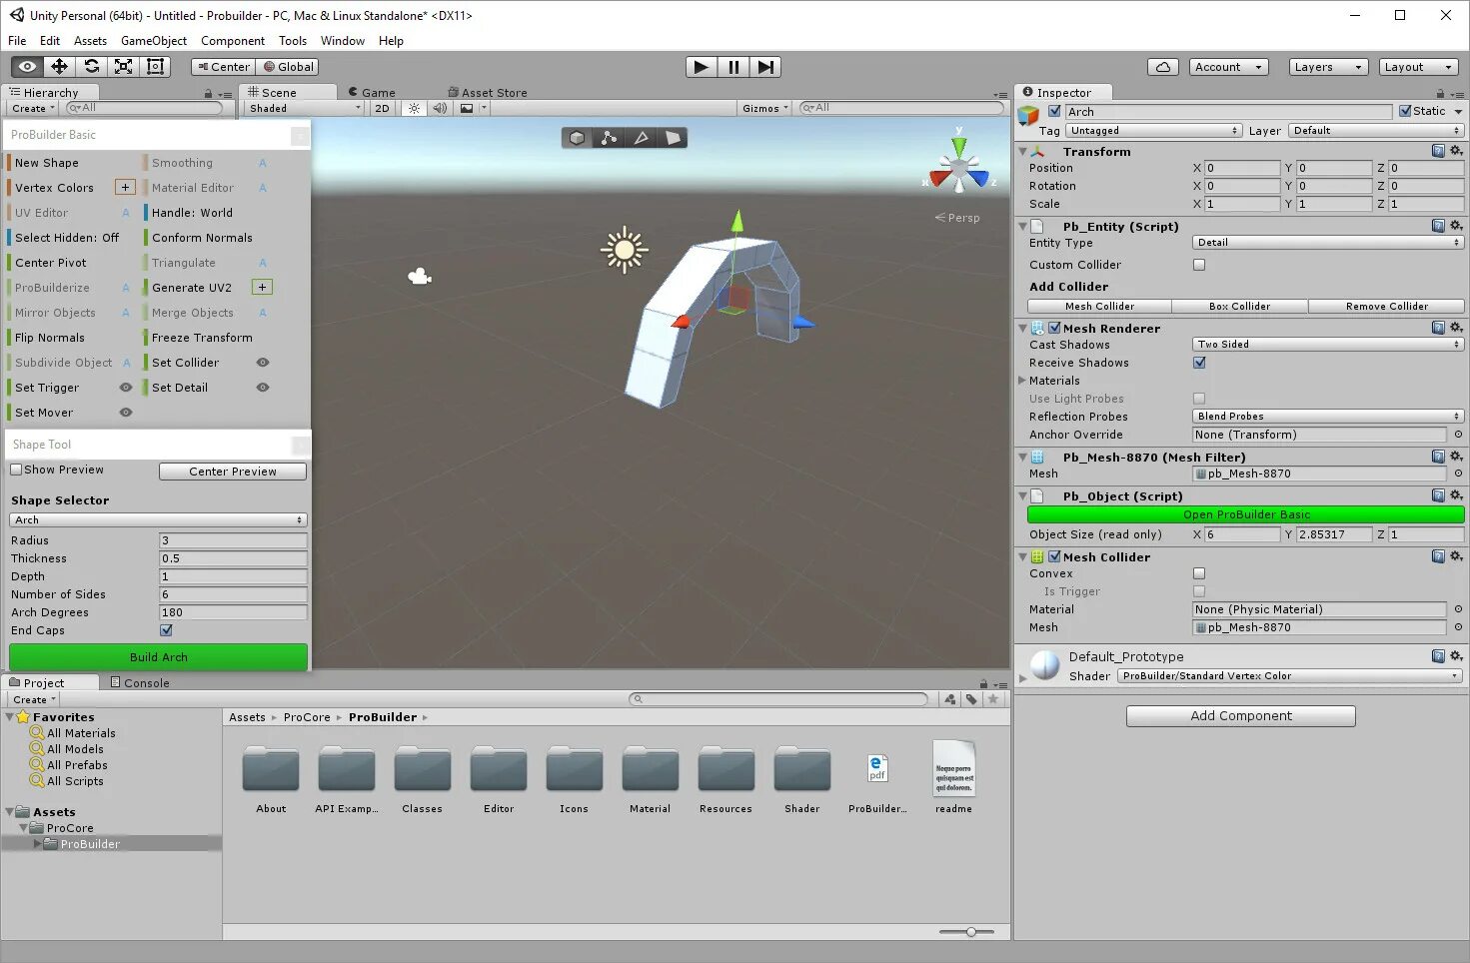Open Mesh Collider settings gear
This screenshot has width=1470, height=963.
[x=1456, y=556]
